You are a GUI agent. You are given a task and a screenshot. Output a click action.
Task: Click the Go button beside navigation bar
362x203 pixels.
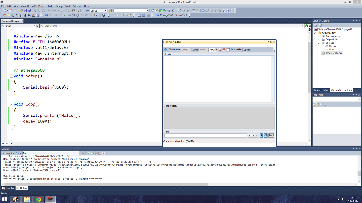coord(307,26)
